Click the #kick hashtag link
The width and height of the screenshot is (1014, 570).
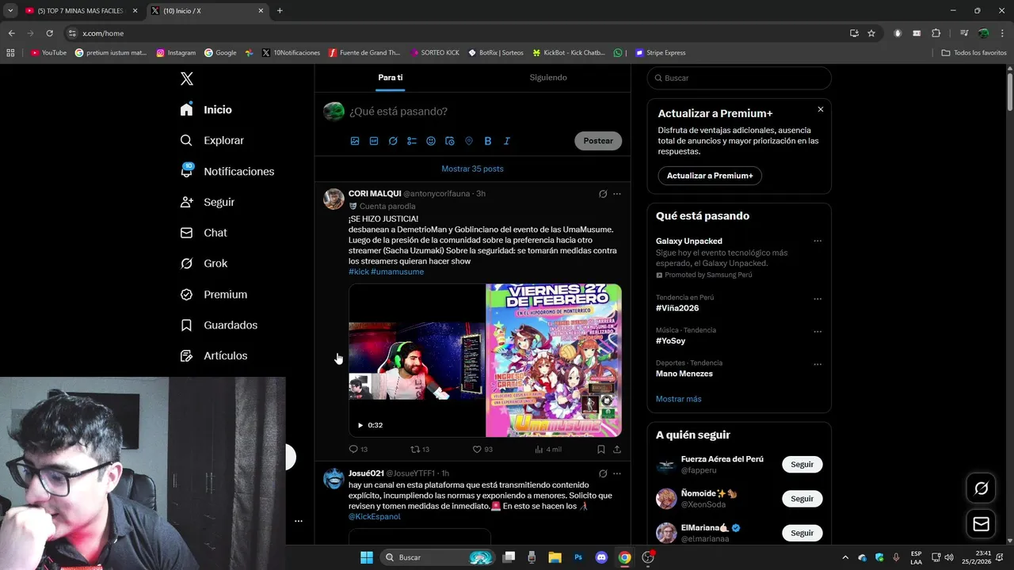coord(359,272)
